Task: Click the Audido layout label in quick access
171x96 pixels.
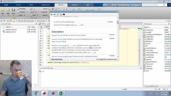Action: tap(109, 5)
